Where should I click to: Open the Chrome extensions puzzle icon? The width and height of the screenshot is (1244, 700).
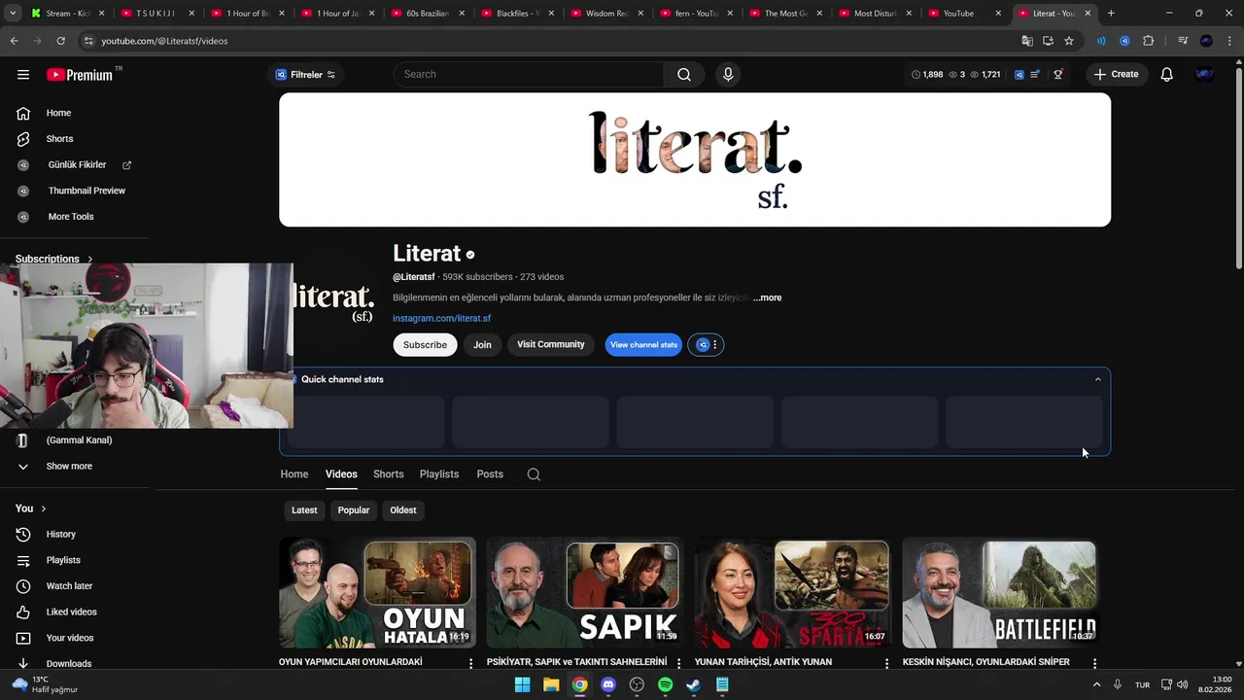coord(1149,41)
